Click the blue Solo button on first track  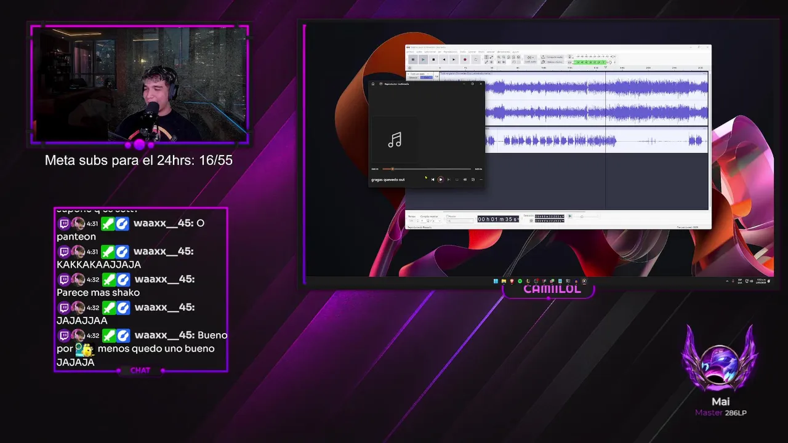(x=427, y=78)
